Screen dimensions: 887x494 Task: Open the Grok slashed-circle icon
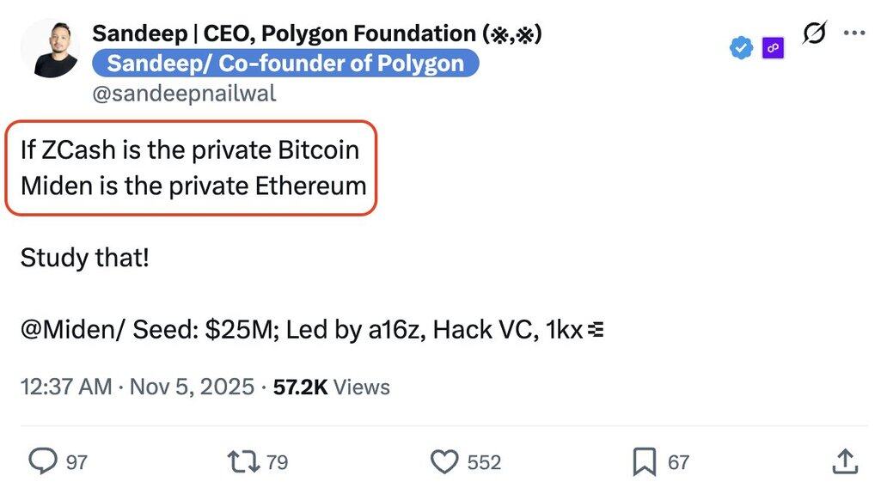point(813,34)
